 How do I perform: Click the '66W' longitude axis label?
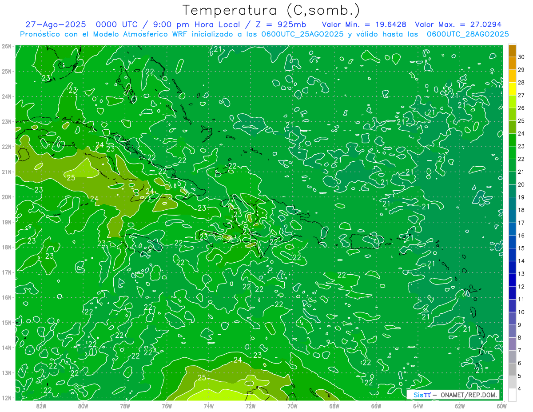376,406
